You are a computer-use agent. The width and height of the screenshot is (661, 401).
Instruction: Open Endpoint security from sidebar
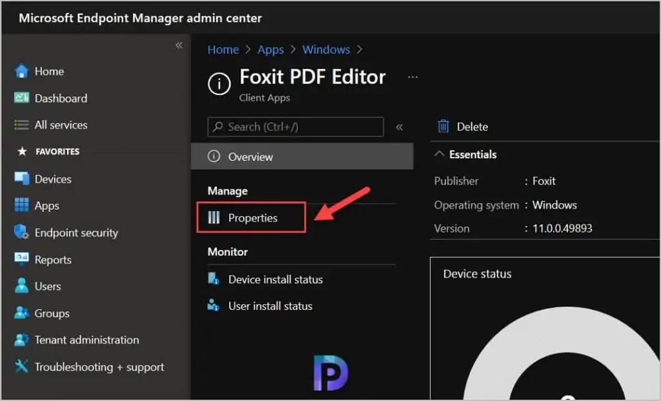[76, 232]
